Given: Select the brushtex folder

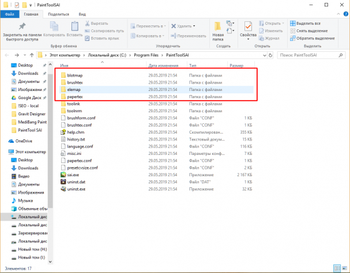Looking at the screenshot, I should [x=75, y=82].
